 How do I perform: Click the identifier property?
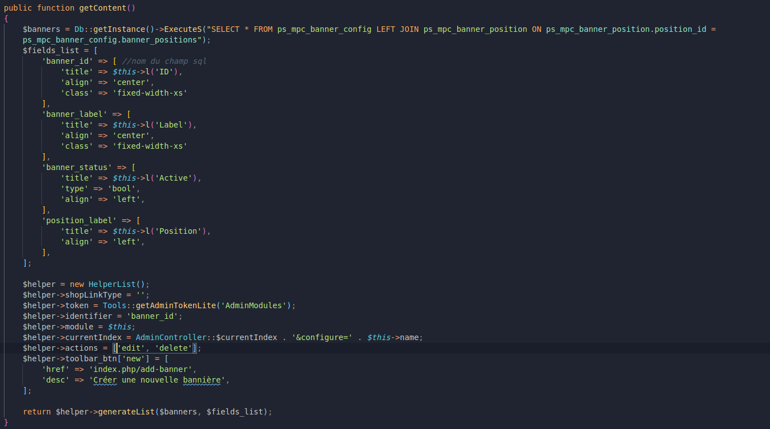pos(89,316)
